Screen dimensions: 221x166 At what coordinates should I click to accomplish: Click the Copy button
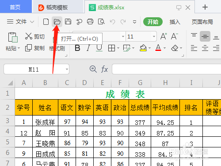pos(34,48)
